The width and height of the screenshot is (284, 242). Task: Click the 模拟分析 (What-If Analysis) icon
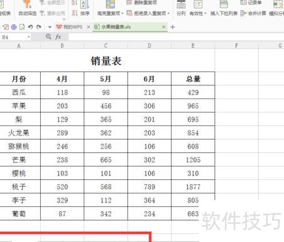[x=278, y=4]
